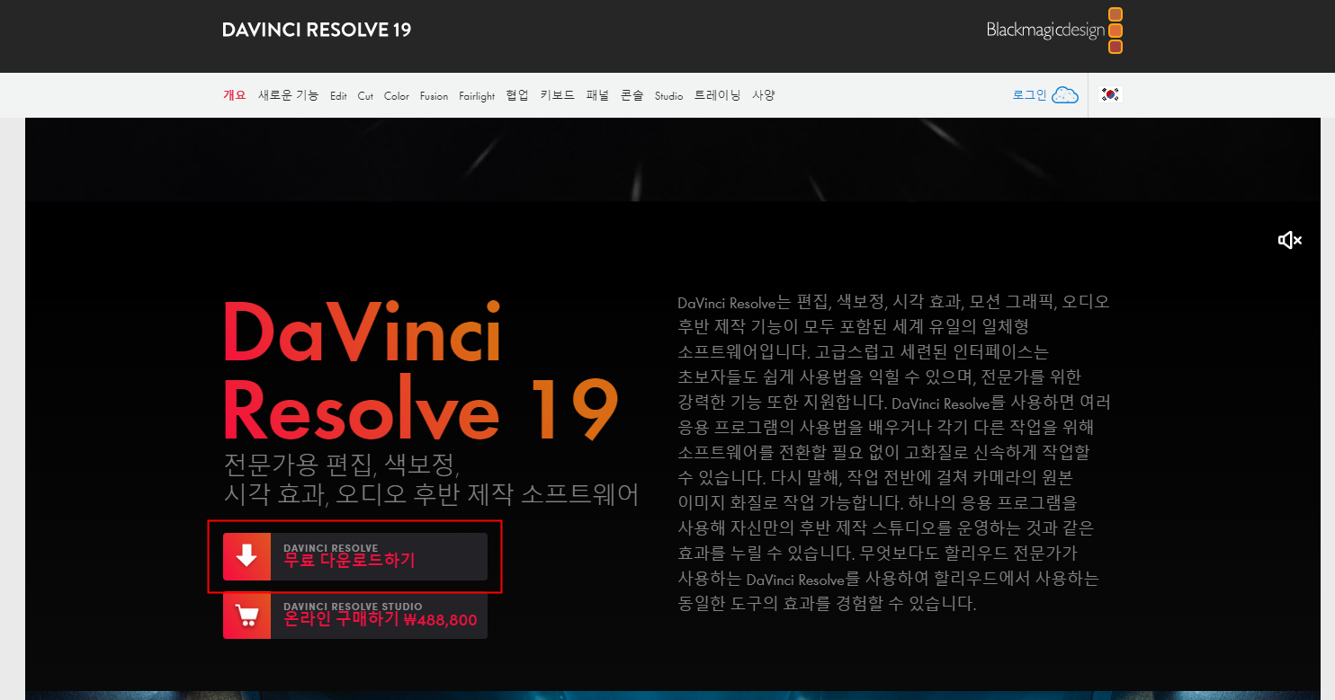1335x700 pixels.
Task: Click the DaVinci Resolve description paragraph
Action: point(894,452)
